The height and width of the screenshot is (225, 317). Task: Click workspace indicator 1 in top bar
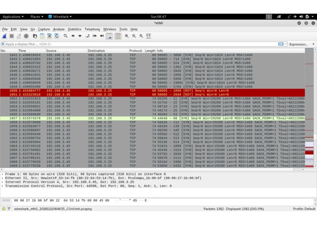(x=269, y=17)
